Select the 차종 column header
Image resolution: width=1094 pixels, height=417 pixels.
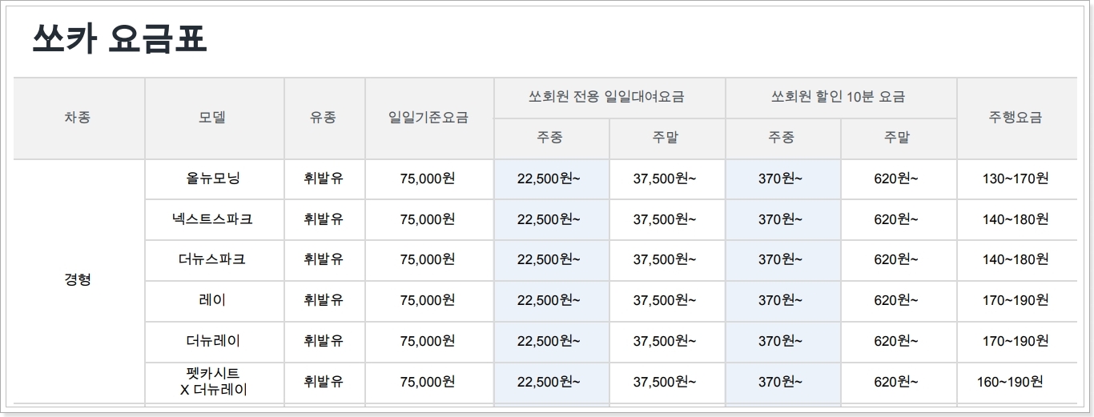pyautogui.click(x=78, y=118)
